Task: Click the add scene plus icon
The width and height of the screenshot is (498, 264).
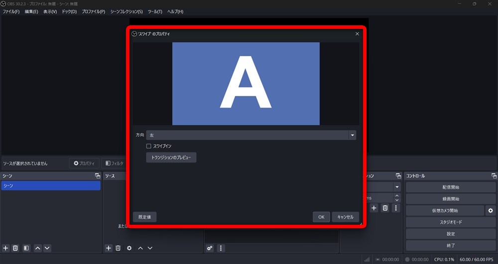Action: tap(5, 248)
